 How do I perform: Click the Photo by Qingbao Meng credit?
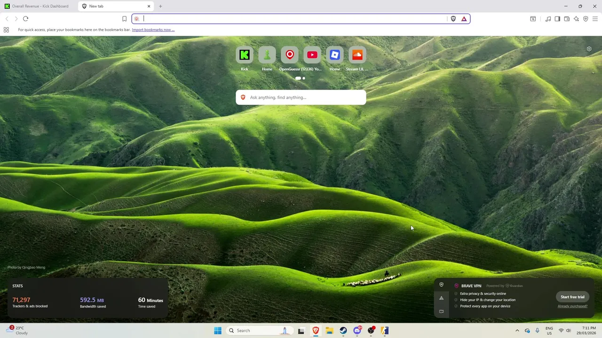coord(26,267)
